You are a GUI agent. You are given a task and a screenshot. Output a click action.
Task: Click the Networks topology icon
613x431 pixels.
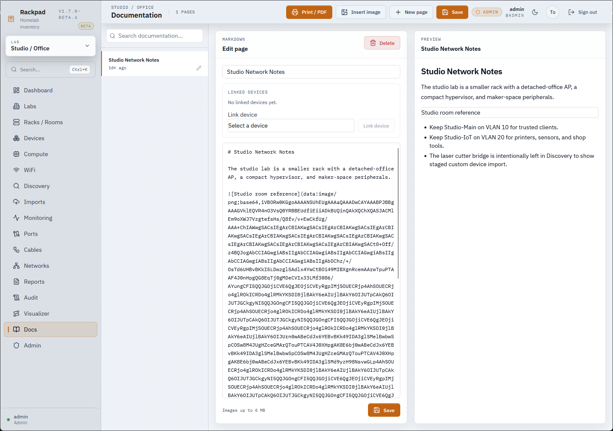point(16,266)
